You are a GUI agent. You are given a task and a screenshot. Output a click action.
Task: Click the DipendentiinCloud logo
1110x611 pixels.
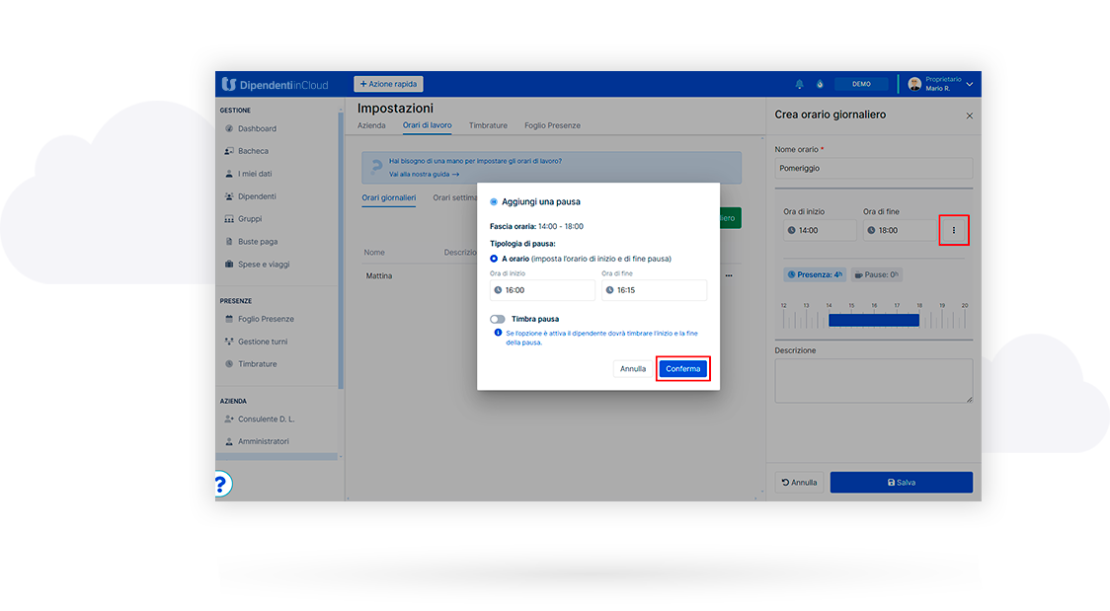click(275, 84)
